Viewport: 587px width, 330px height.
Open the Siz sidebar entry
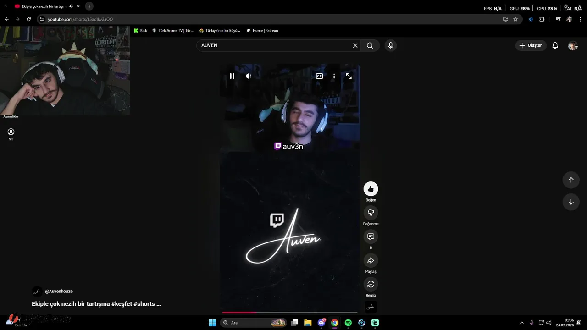11,134
